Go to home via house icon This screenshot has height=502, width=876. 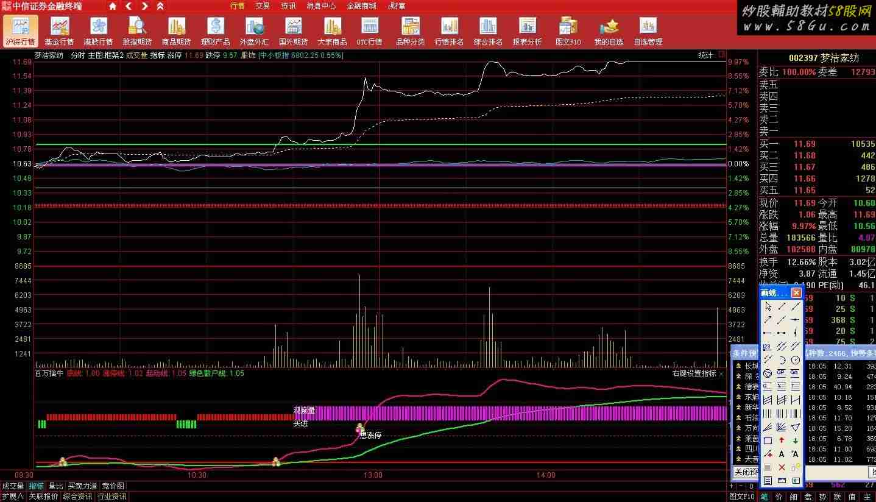point(113,6)
